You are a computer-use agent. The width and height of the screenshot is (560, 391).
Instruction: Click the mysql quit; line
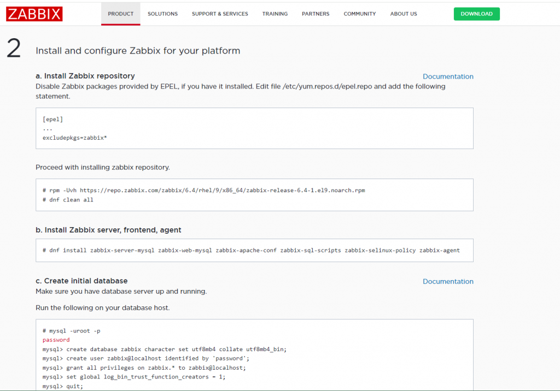coord(62,386)
